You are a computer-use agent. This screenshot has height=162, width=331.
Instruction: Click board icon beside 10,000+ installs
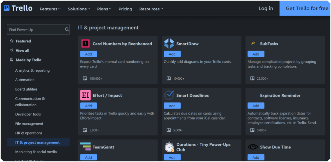pos(168,78)
